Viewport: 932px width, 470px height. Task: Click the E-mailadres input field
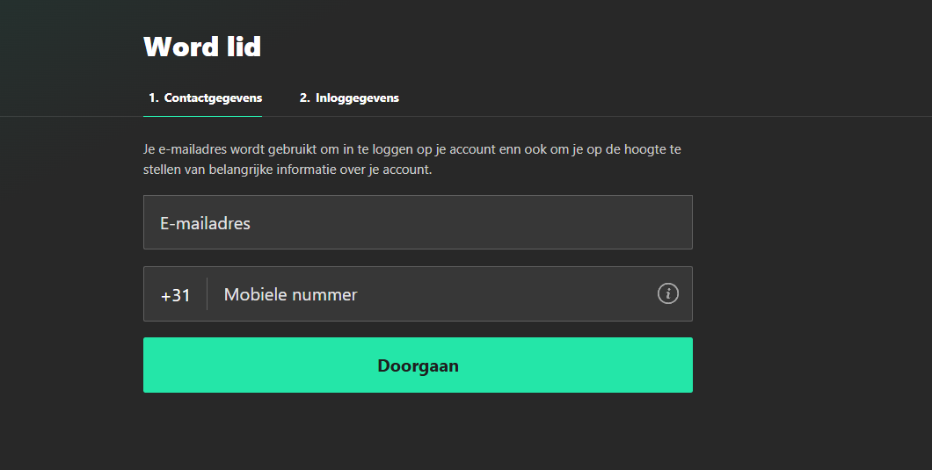[418, 223]
